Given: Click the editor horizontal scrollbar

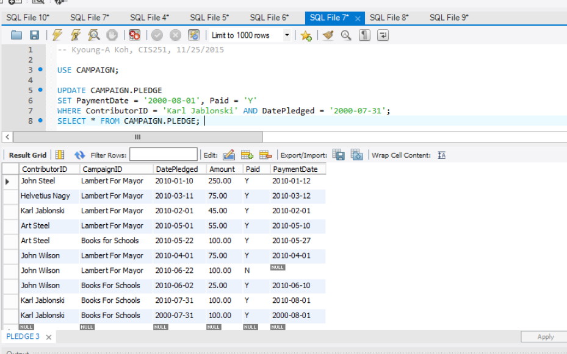Looking at the screenshot, I should [137, 136].
